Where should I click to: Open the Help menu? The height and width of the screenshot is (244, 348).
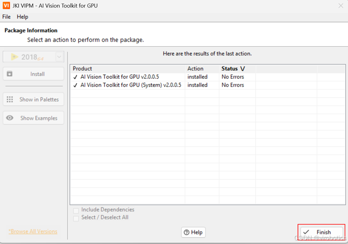[22, 17]
